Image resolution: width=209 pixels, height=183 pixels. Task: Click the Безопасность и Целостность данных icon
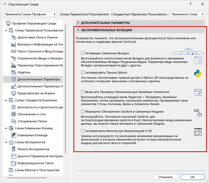(14, 107)
